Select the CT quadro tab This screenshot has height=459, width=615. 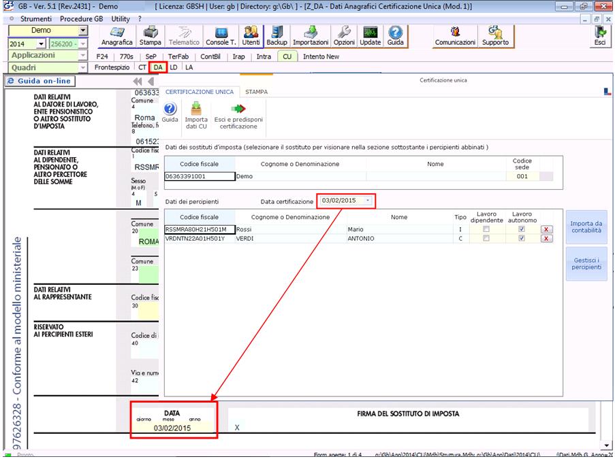coord(142,67)
